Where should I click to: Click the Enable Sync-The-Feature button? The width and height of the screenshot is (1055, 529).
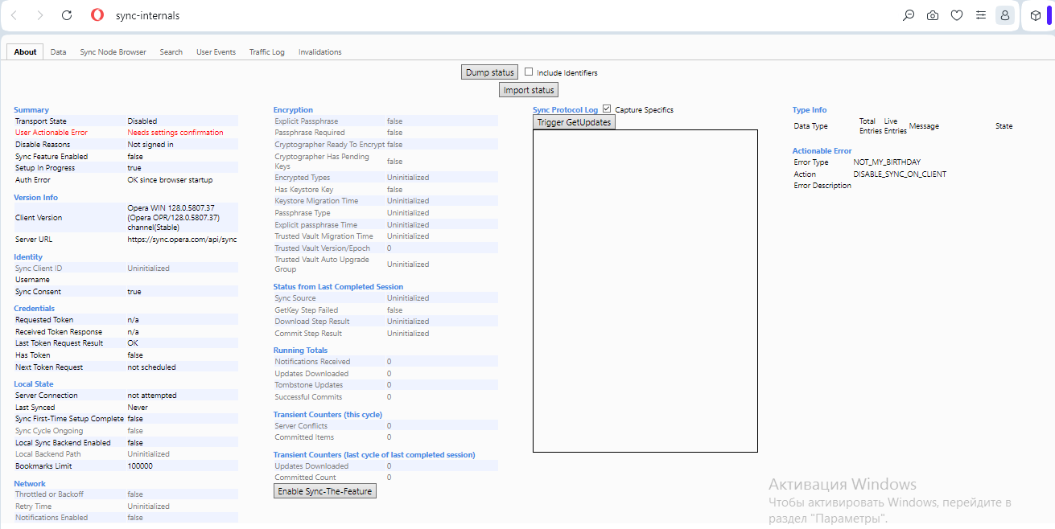[x=324, y=490]
